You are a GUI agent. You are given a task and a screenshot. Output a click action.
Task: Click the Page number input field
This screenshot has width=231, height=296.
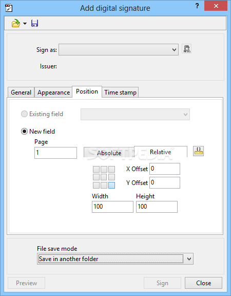55,153
